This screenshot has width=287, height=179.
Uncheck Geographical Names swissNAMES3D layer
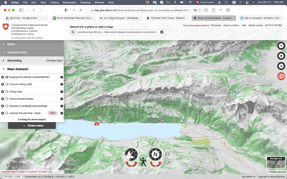pos(7,77)
